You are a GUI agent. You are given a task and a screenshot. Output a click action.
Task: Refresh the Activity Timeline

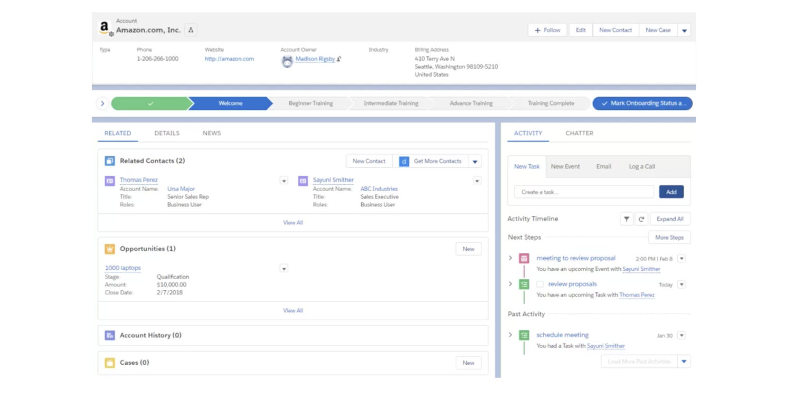click(x=641, y=219)
